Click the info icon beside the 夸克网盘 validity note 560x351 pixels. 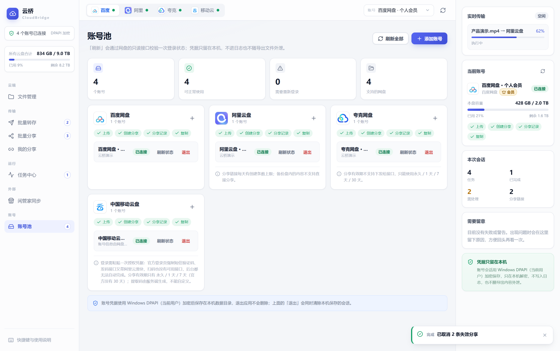coord(339,174)
